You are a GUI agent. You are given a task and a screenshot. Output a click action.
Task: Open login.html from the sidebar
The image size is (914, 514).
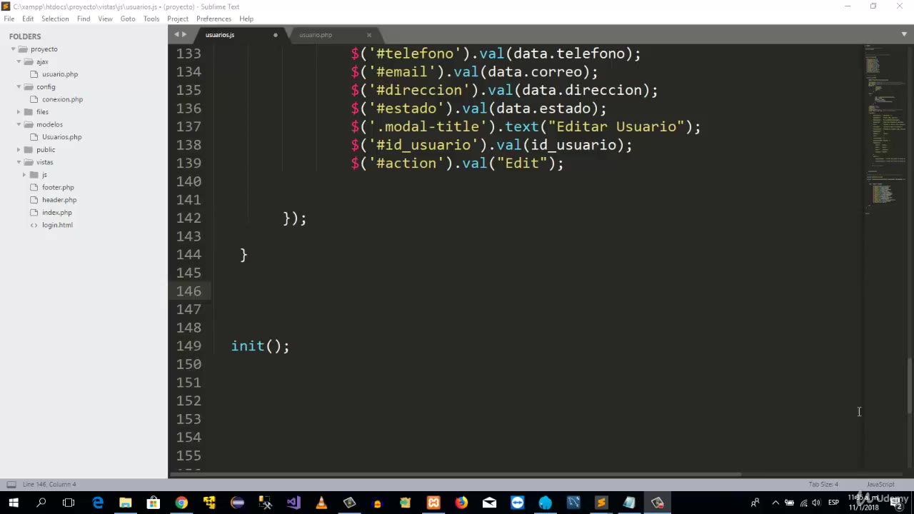pyautogui.click(x=57, y=225)
